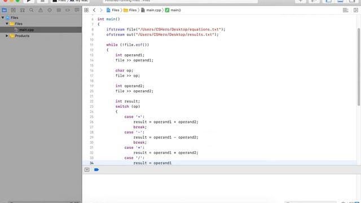
Task: Open main.cpp jump bar segment
Action: point(151,10)
